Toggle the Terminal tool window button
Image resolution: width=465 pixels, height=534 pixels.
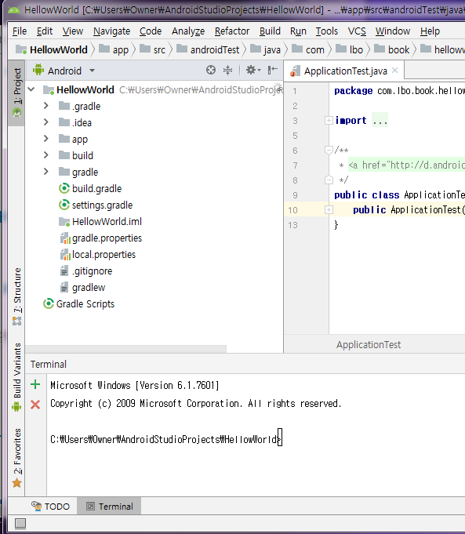tap(109, 507)
